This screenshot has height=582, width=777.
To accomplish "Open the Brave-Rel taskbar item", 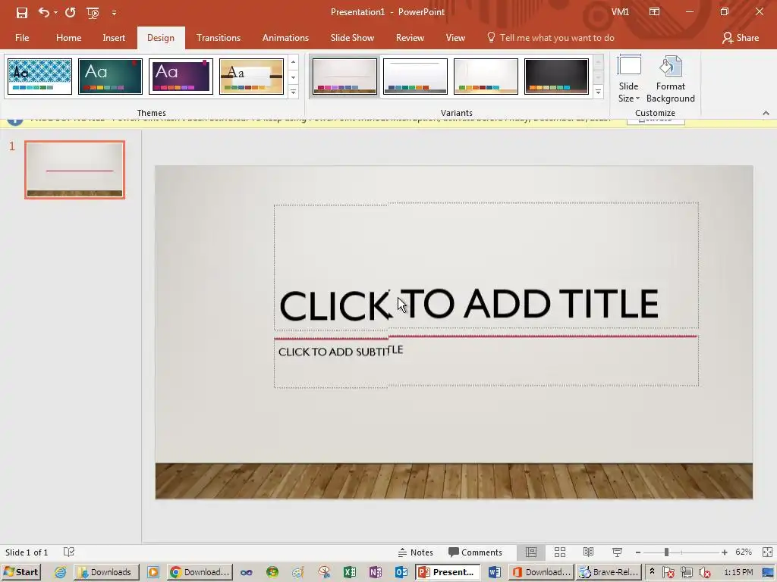I will pyautogui.click(x=609, y=572).
